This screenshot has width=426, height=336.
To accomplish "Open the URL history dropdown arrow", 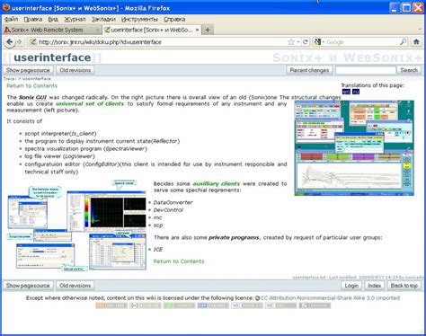I will pyautogui.click(x=298, y=42).
